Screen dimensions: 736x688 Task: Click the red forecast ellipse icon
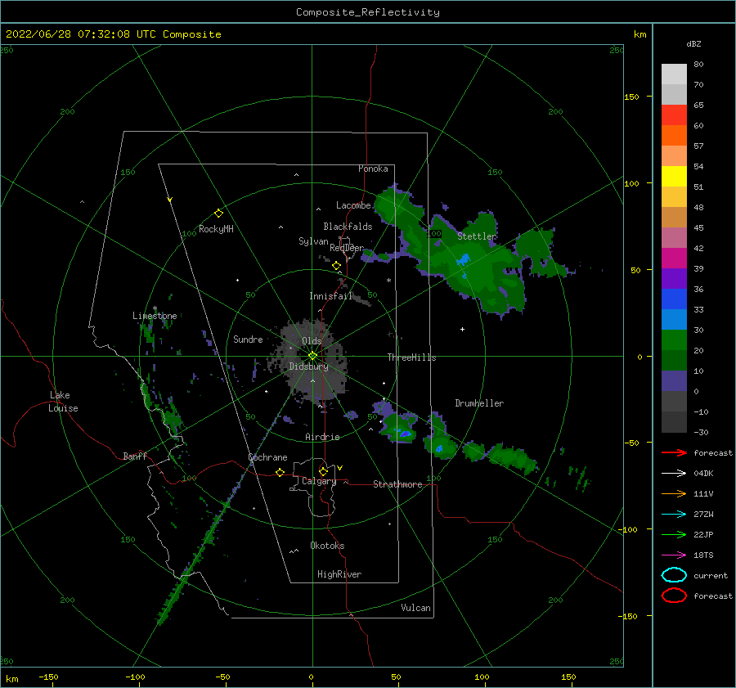coord(674,596)
